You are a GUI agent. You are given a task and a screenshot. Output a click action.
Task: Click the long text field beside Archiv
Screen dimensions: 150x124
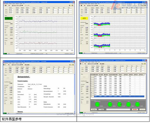[118, 109]
